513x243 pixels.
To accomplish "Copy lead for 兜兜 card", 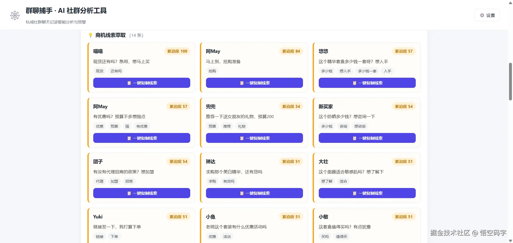I will point(254,138).
